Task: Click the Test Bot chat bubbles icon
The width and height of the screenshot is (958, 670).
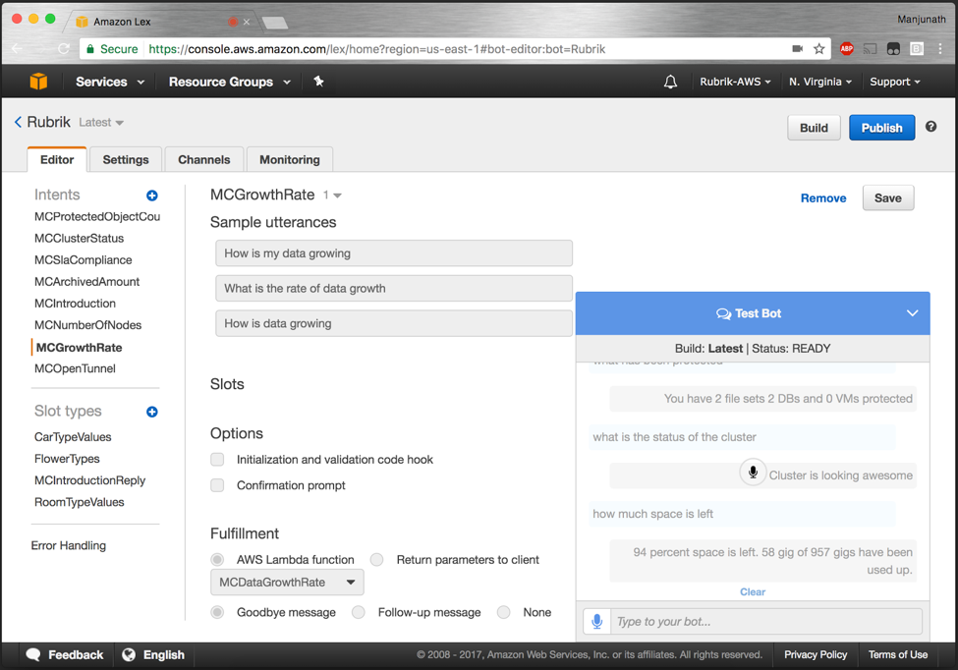Action: click(x=723, y=314)
